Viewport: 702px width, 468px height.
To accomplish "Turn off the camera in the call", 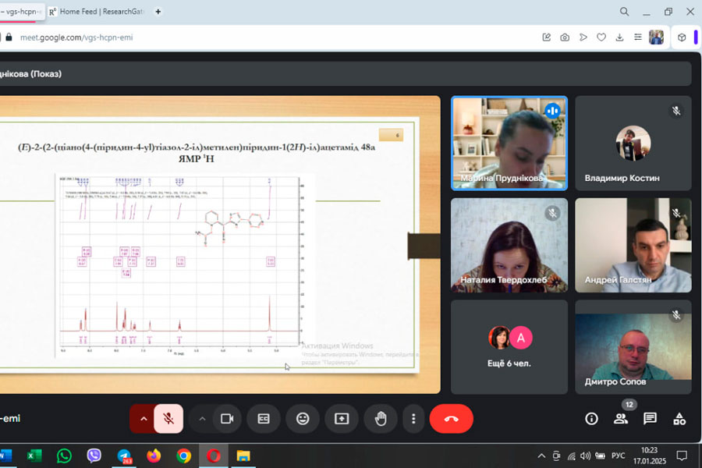I will [x=227, y=419].
